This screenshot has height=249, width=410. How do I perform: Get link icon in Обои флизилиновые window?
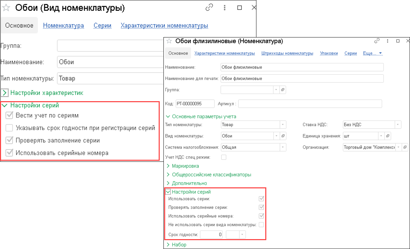[377, 41]
